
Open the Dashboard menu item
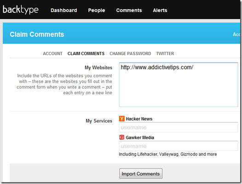64,10
